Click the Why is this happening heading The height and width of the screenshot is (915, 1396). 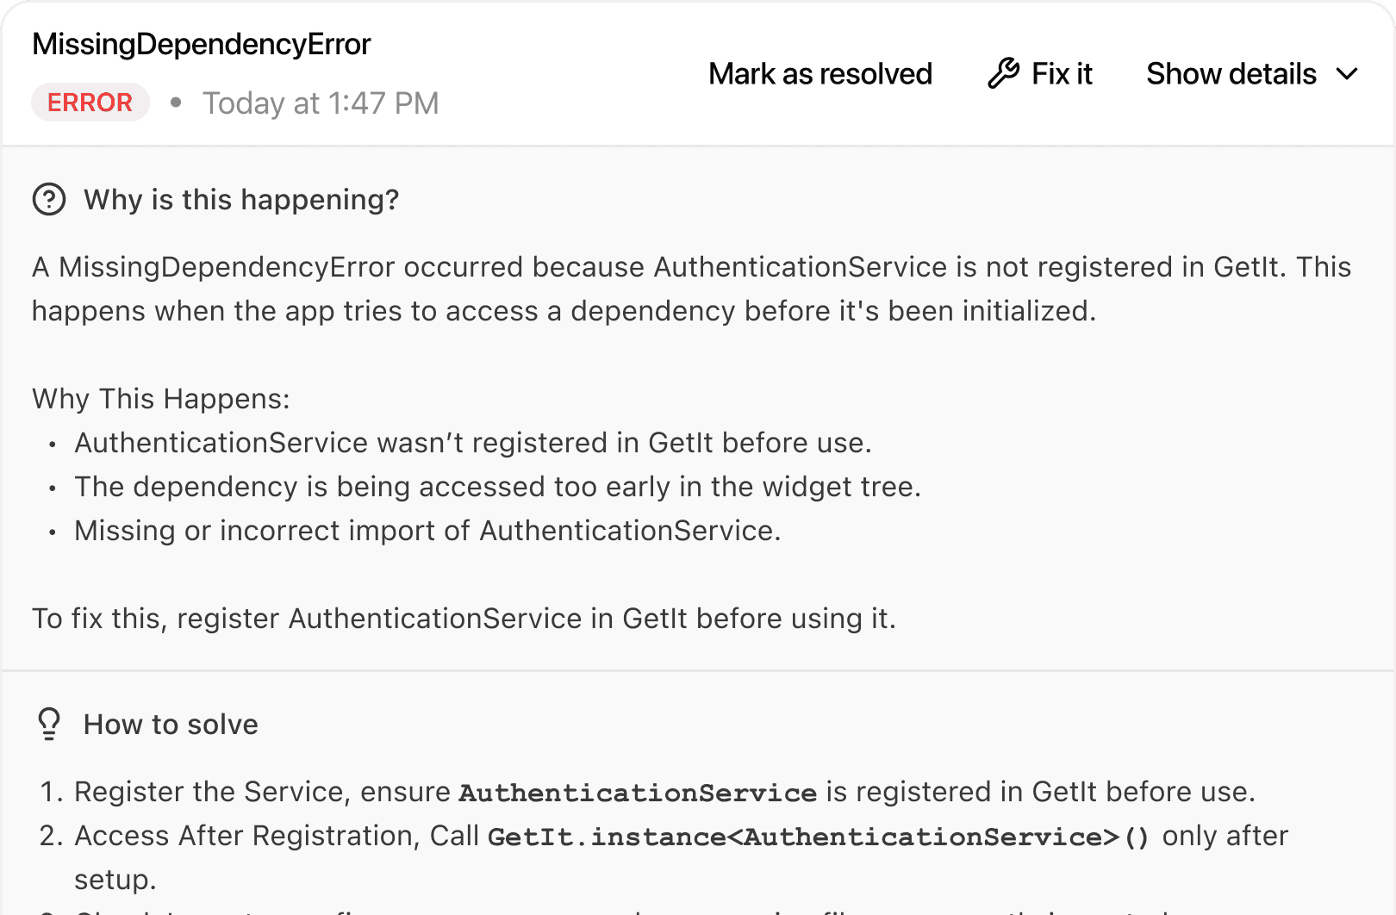click(241, 200)
